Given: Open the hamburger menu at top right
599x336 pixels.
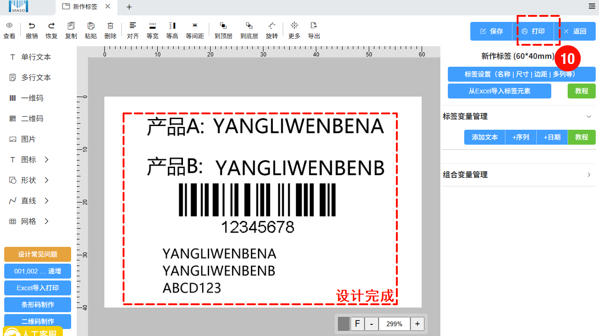Looking at the screenshot, I should coord(592,6).
